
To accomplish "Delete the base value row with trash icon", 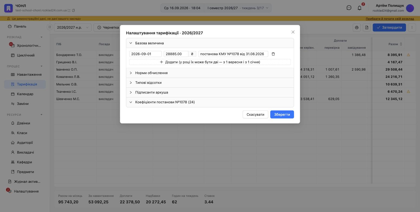I will point(273,54).
